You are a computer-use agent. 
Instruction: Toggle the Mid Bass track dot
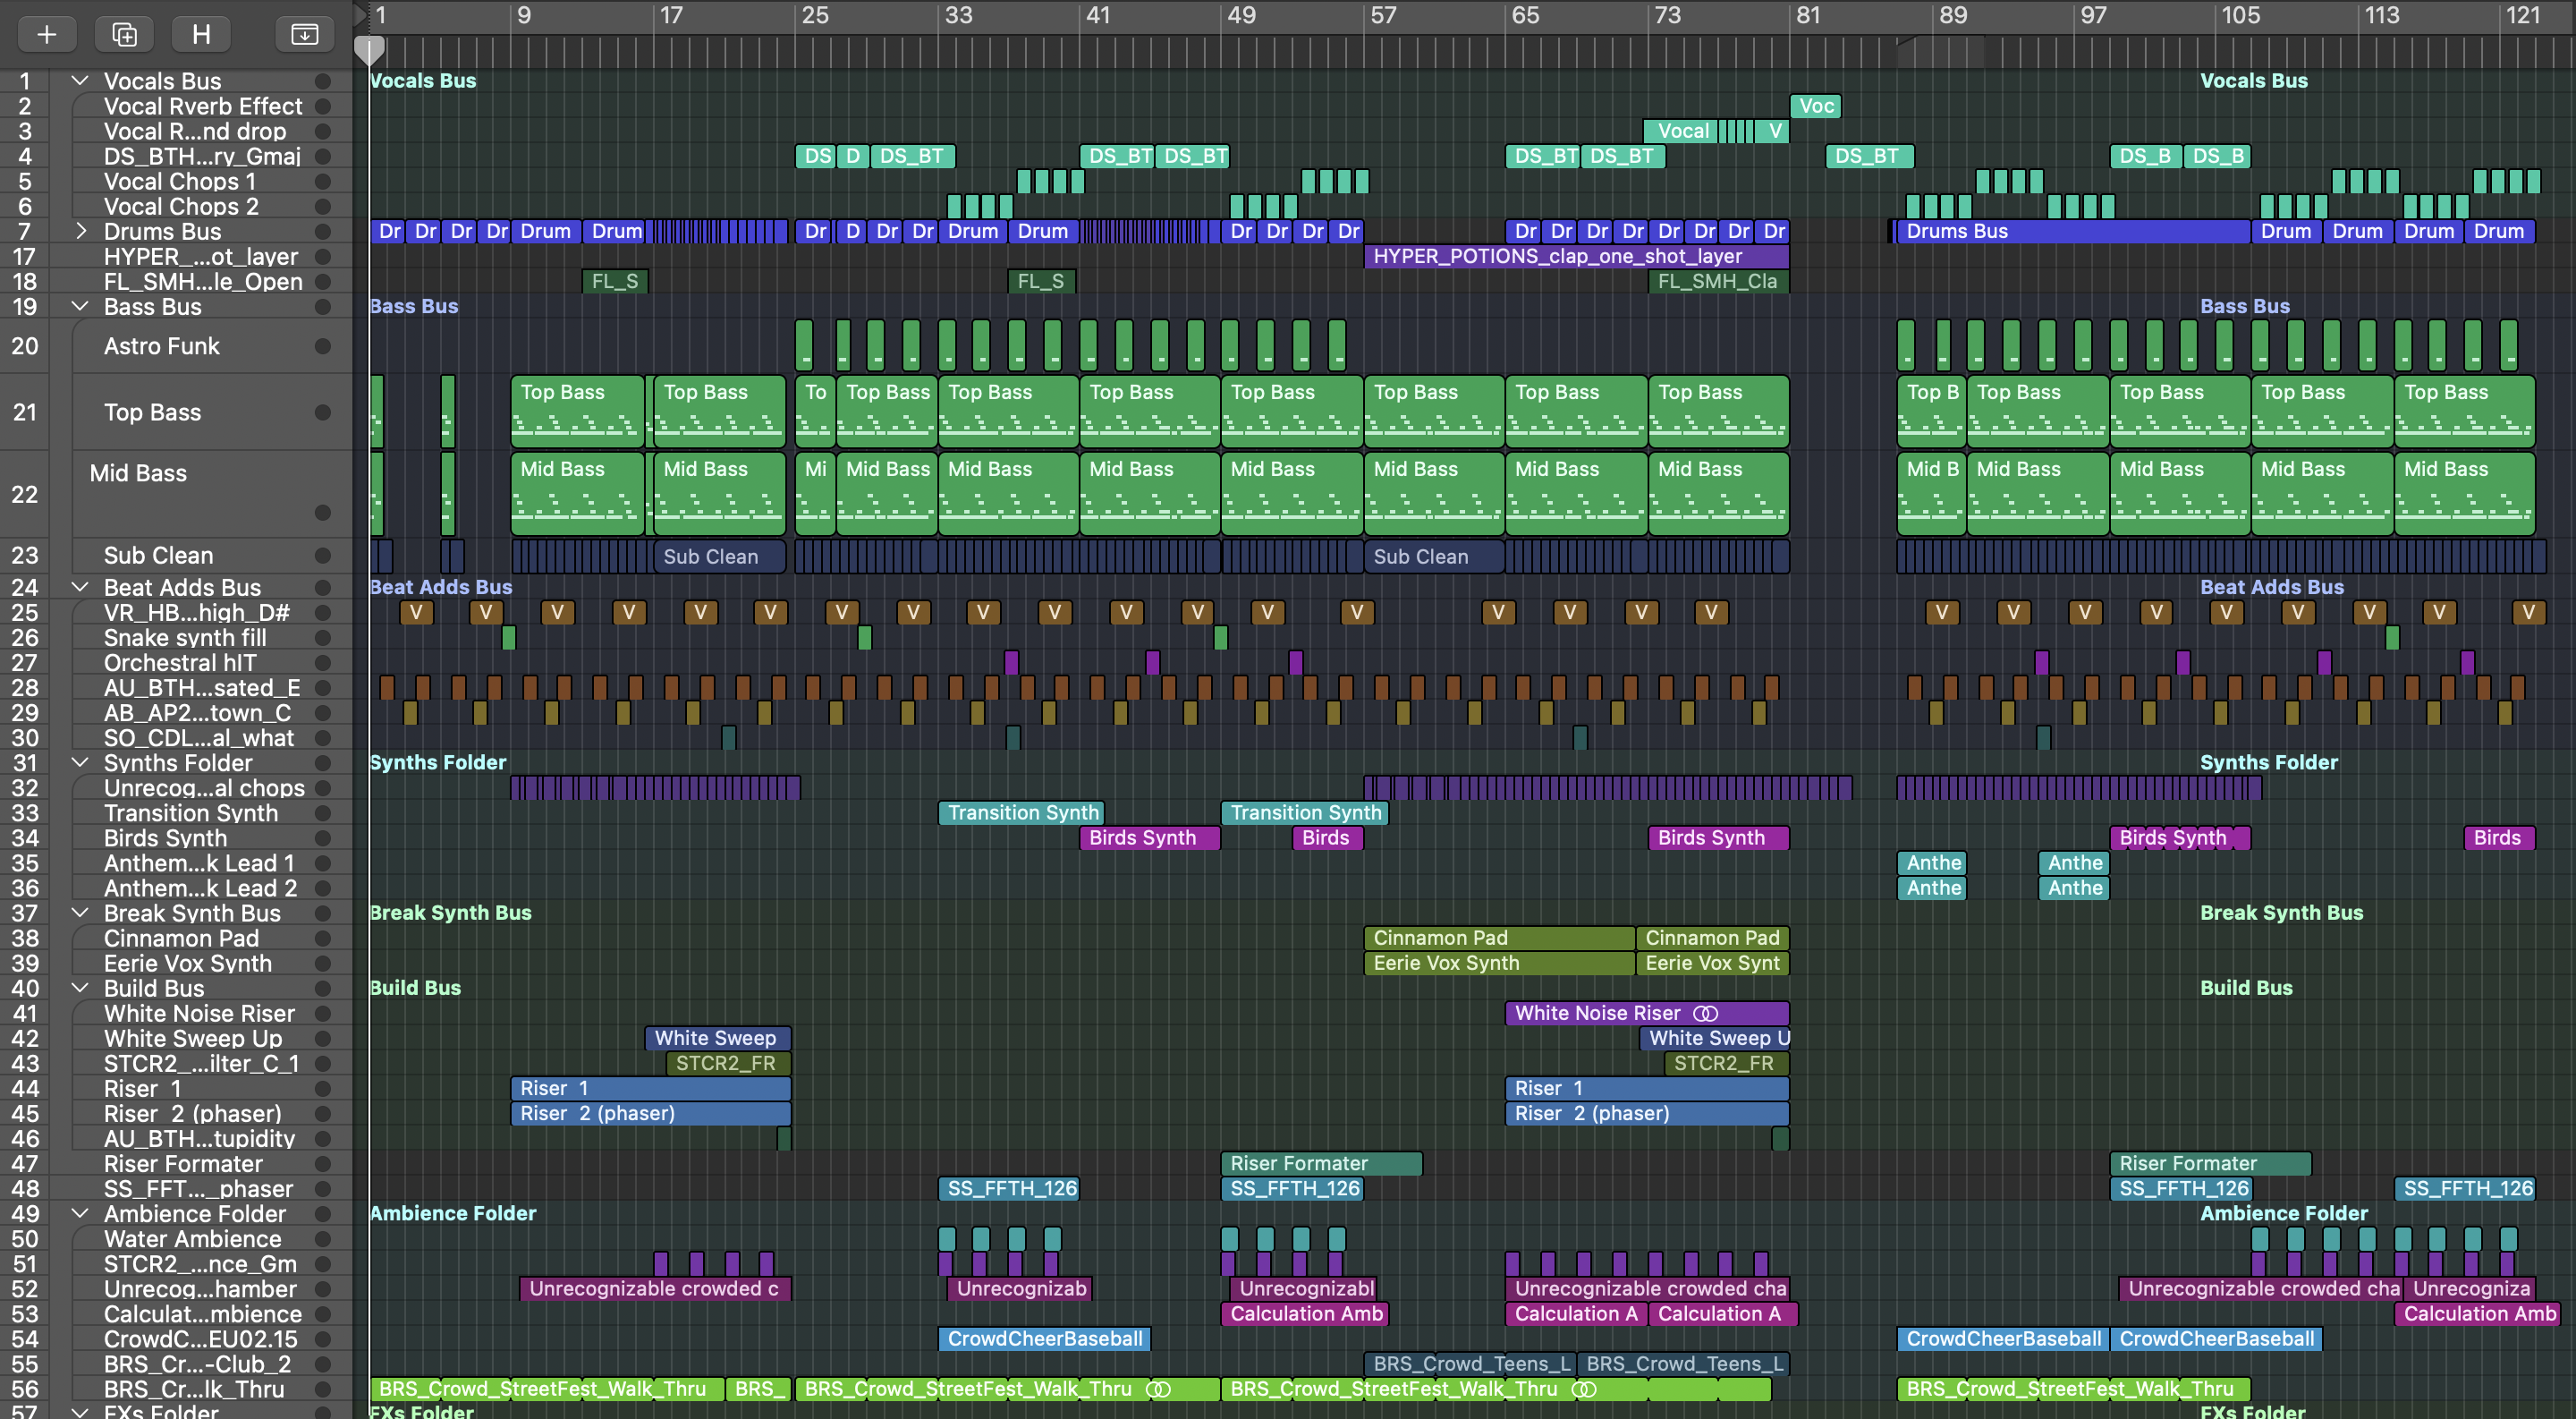click(323, 513)
